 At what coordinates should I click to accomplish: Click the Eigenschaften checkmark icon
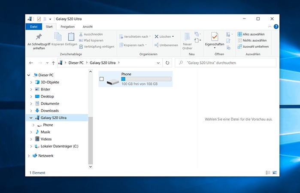tap(215, 36)
